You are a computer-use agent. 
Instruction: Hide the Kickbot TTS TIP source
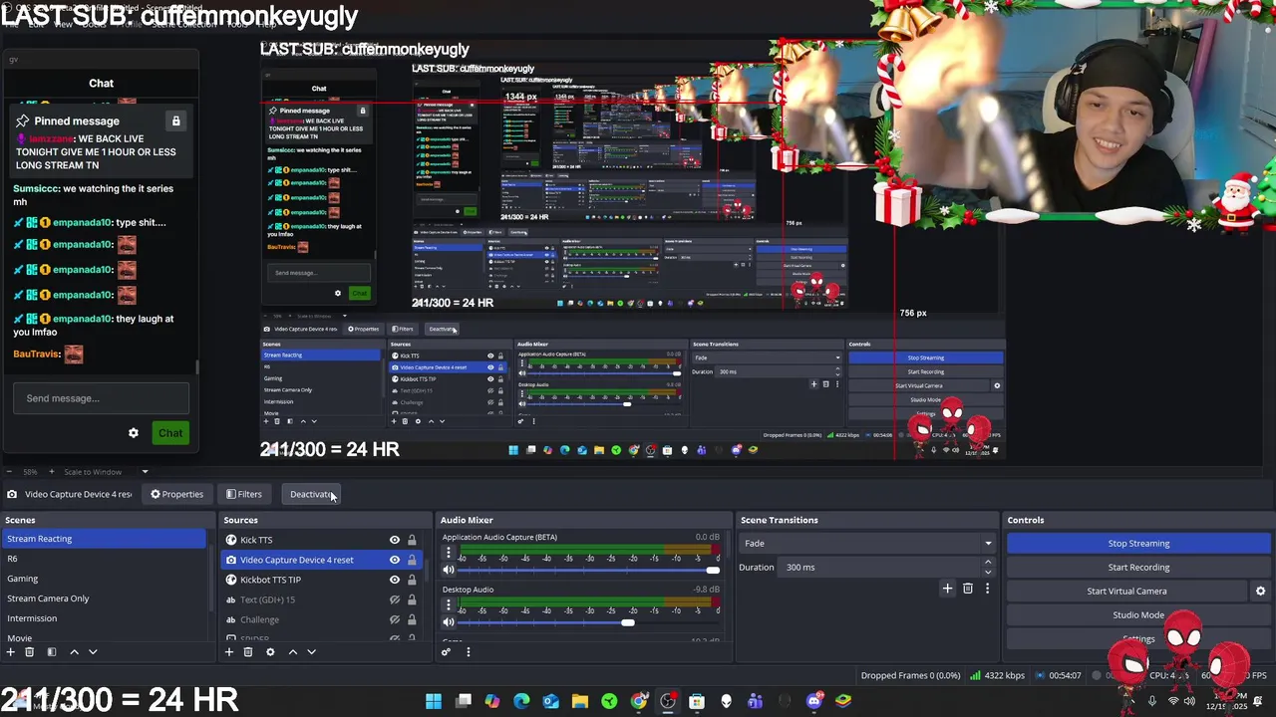tap(395, 580)
